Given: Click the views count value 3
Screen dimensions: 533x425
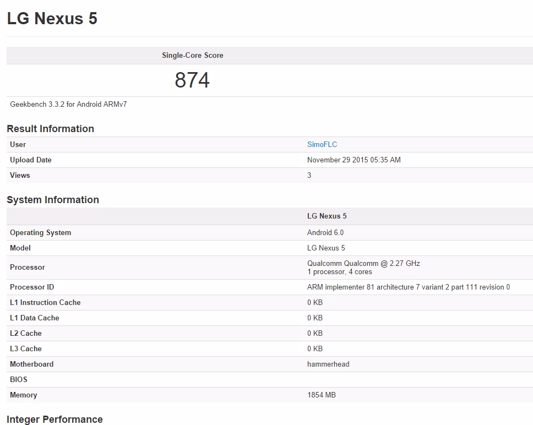Looking at the screenshot, I should (x=309, y=175).
